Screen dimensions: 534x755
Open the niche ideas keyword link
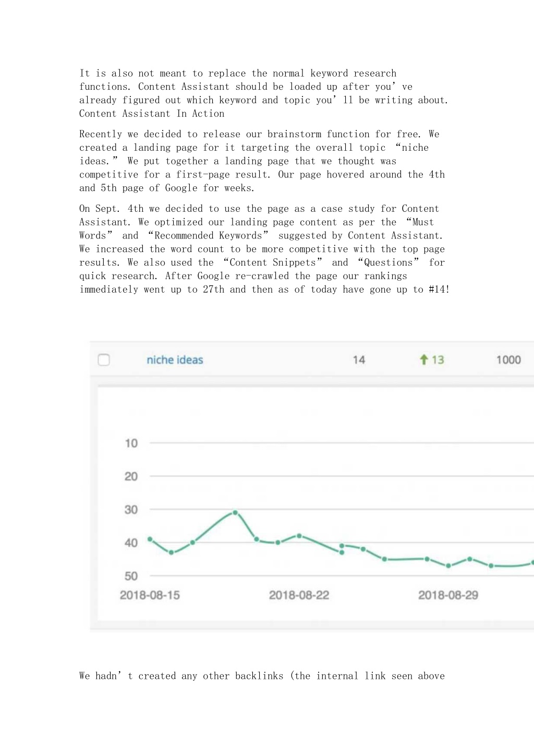175,359
